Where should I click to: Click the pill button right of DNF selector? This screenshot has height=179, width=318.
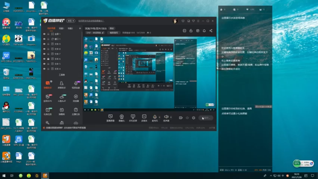point(114,33)
